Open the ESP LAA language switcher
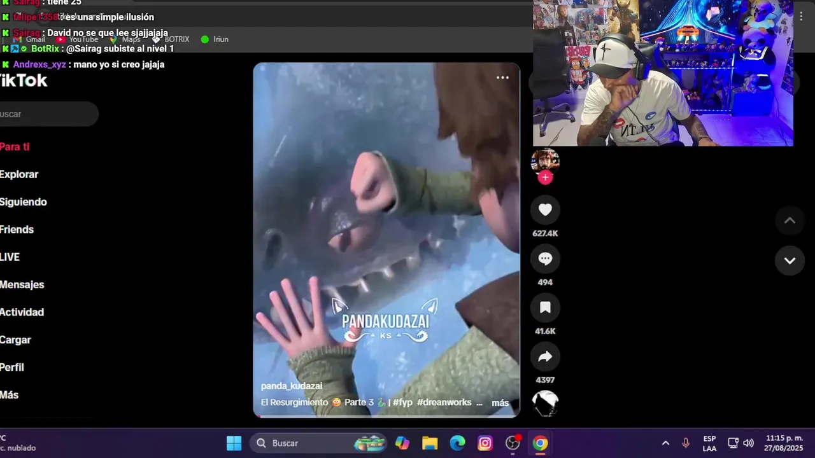 coord(709,443)
